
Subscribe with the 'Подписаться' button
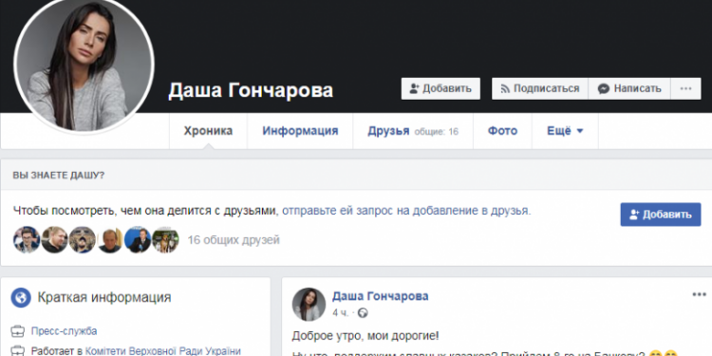pyautogui.click(x=540, y=88)
